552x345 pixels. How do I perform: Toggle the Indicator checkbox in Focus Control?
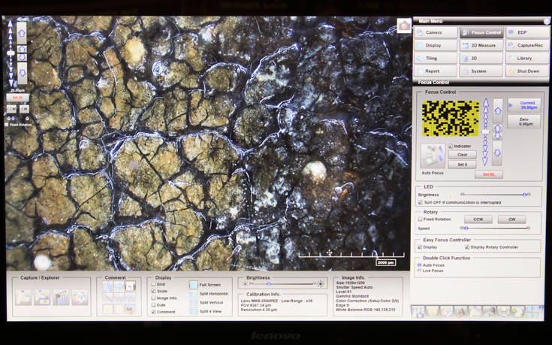pos(451,146)
